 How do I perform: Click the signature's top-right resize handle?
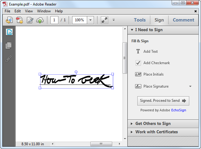(x=113, y=74)
